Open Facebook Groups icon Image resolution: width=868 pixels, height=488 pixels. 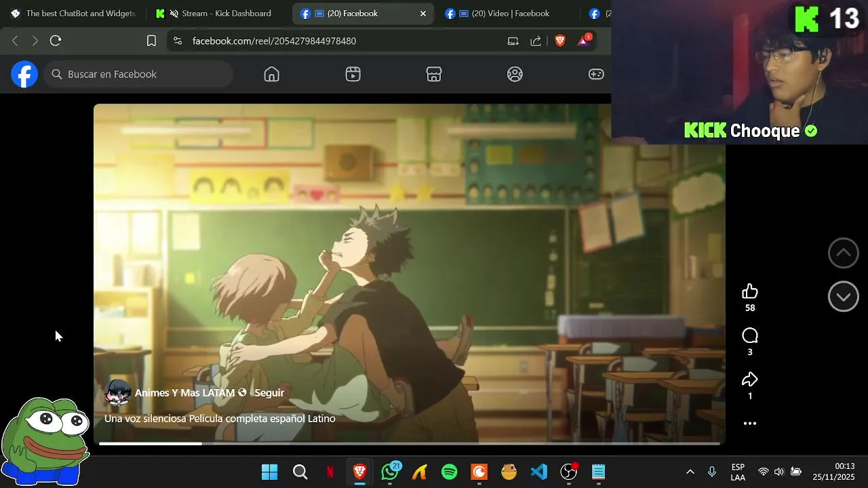(x=515, y=74)
